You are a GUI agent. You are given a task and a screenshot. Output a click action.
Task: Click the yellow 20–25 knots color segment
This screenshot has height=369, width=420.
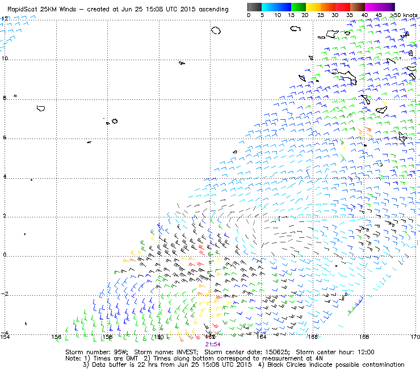(313, 7)
